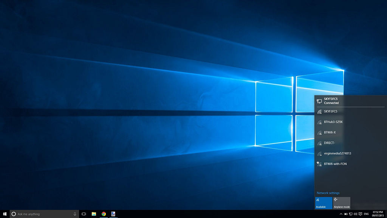The height and width of the screenshot is (218, 387).
Task: Select the virginmedia5274813 network
Action: click(x=350, y=154)
